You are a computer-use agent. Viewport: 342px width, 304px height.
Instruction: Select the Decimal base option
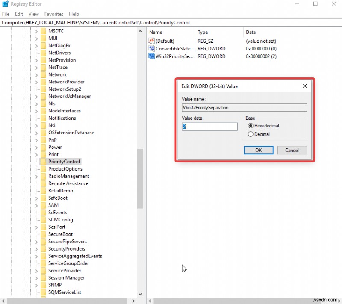252,134
